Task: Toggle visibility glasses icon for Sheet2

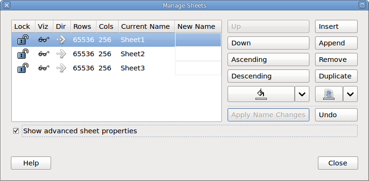Action: point(44,54)
